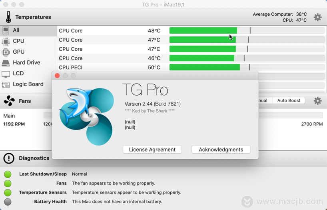Click the LCD monitor icon in sidebar
327x210 pixels.
click(x=6, y=74)
